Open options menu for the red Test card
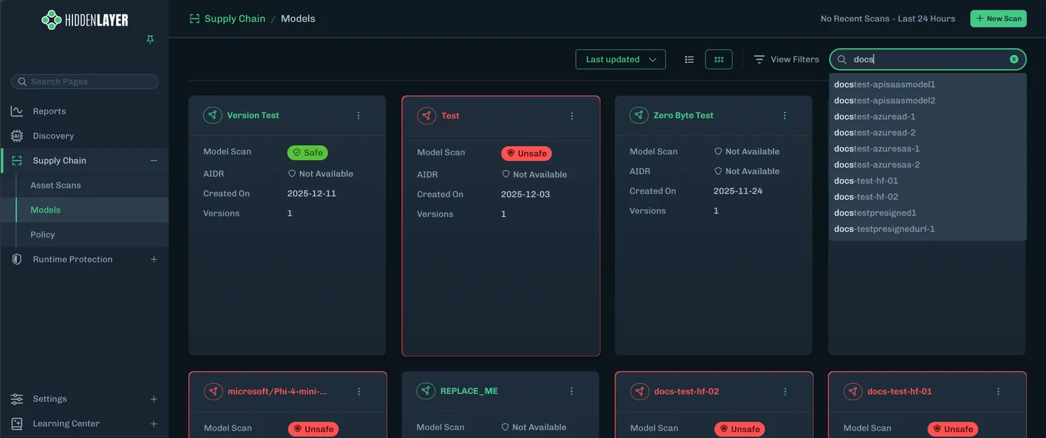The height and width of the screenshot is (438, 1046). click(x=572, y=116)
